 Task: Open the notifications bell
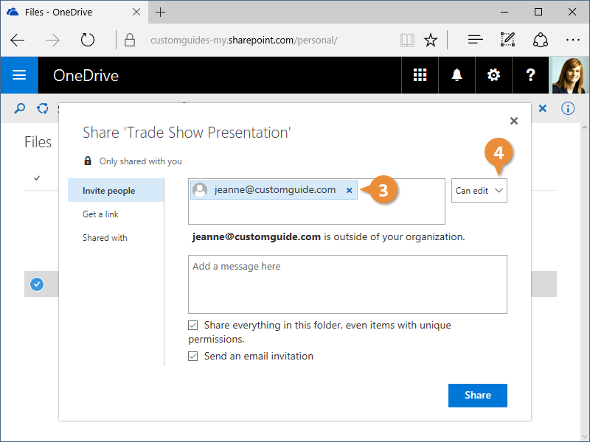click(x=457, y=75)
